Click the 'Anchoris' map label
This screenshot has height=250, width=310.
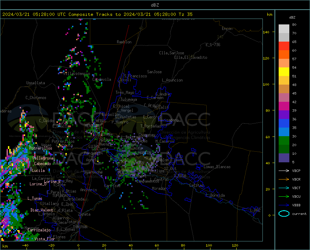point(89,190)
